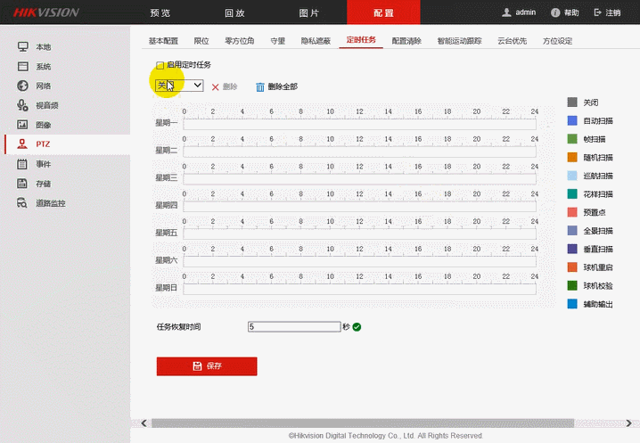Select the PTZ icon in sidebar
Screen dimensions: 640x443
(x=22, y=144)
